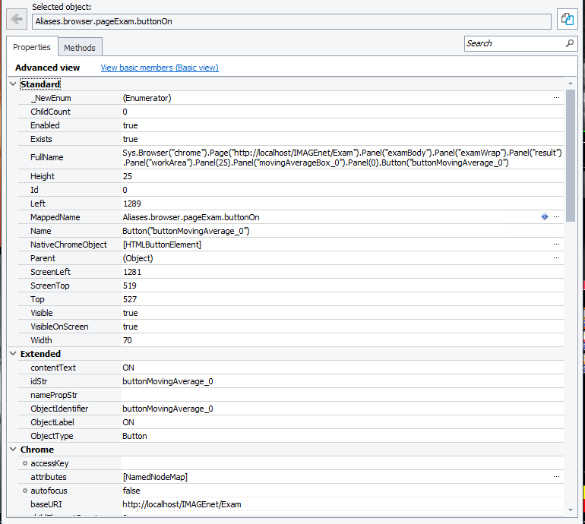
Task: Collapse the Standard properties group
Action: tap(13, 84)
